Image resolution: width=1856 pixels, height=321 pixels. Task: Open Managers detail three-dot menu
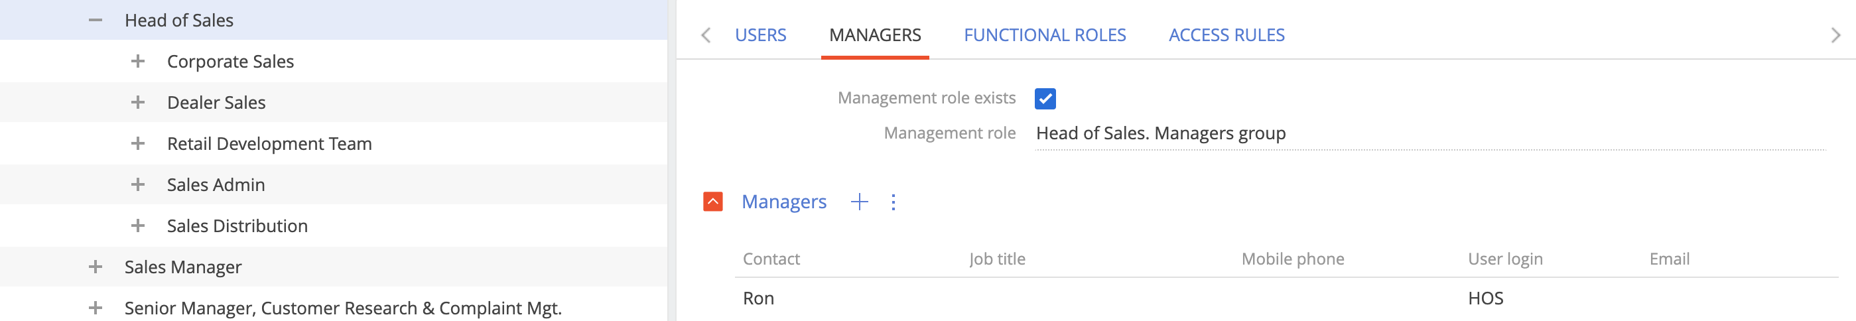pyautogui.click(x=894, y=202)
